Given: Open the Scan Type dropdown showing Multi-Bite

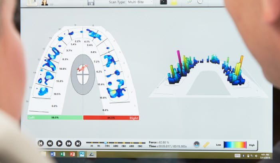Looking at the screenshot, I should click(x=140, y=2).
